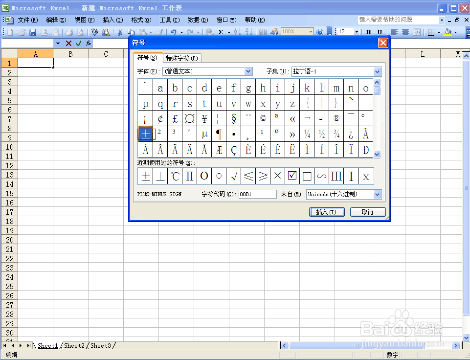Select the ¥ yen symbol

tap(204, 118)
